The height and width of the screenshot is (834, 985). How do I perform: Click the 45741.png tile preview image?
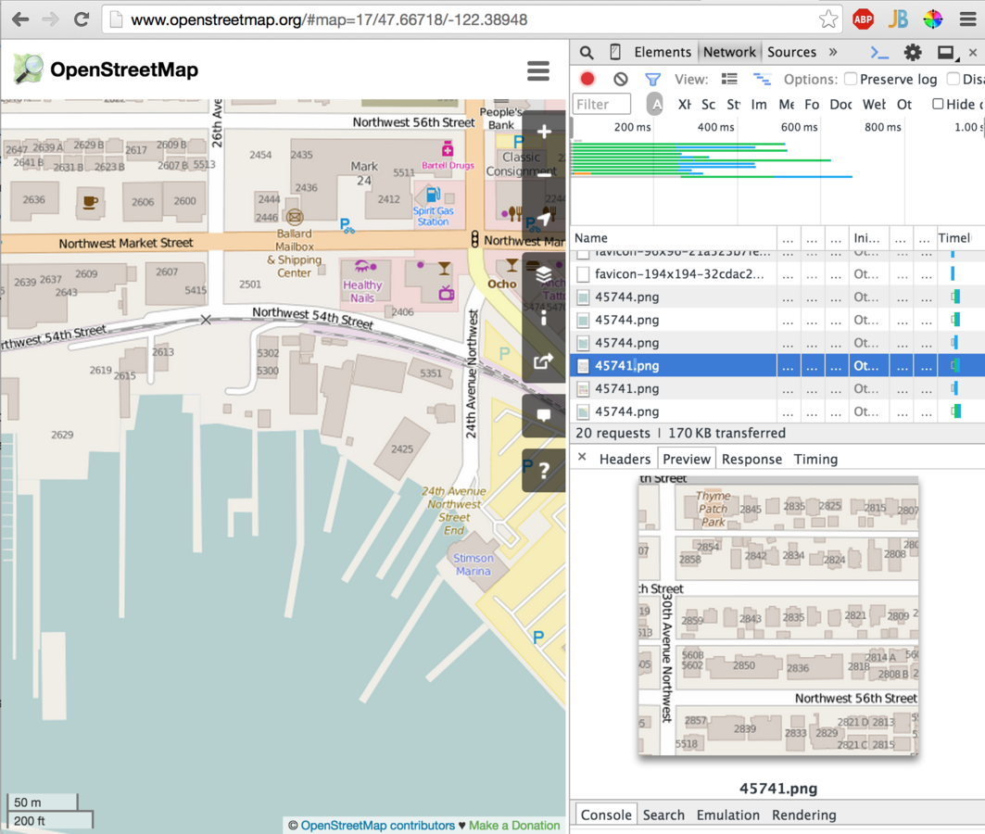click(778, 615)
